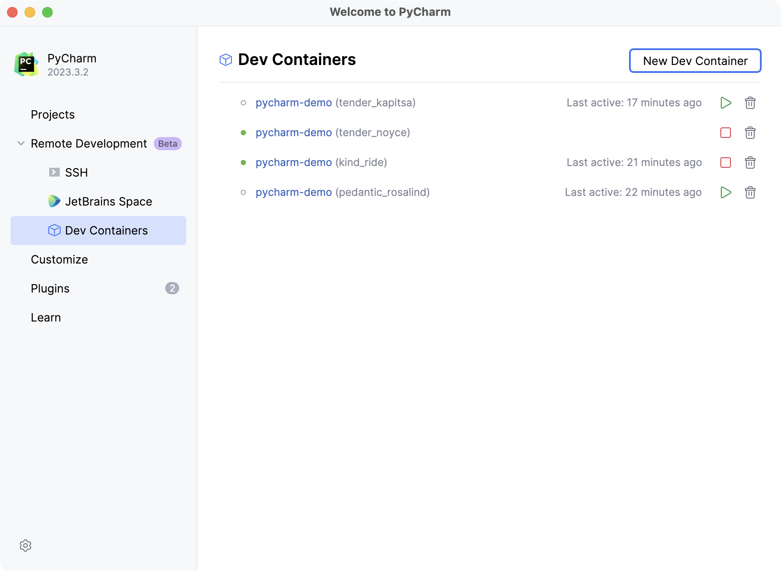Screen dimensions: 781x571
Task: Delete the pedantic_rosalind dev container
Action: (750, 192)
